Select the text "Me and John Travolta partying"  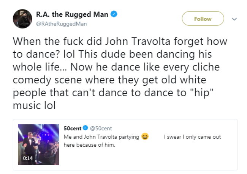point(101,137)
